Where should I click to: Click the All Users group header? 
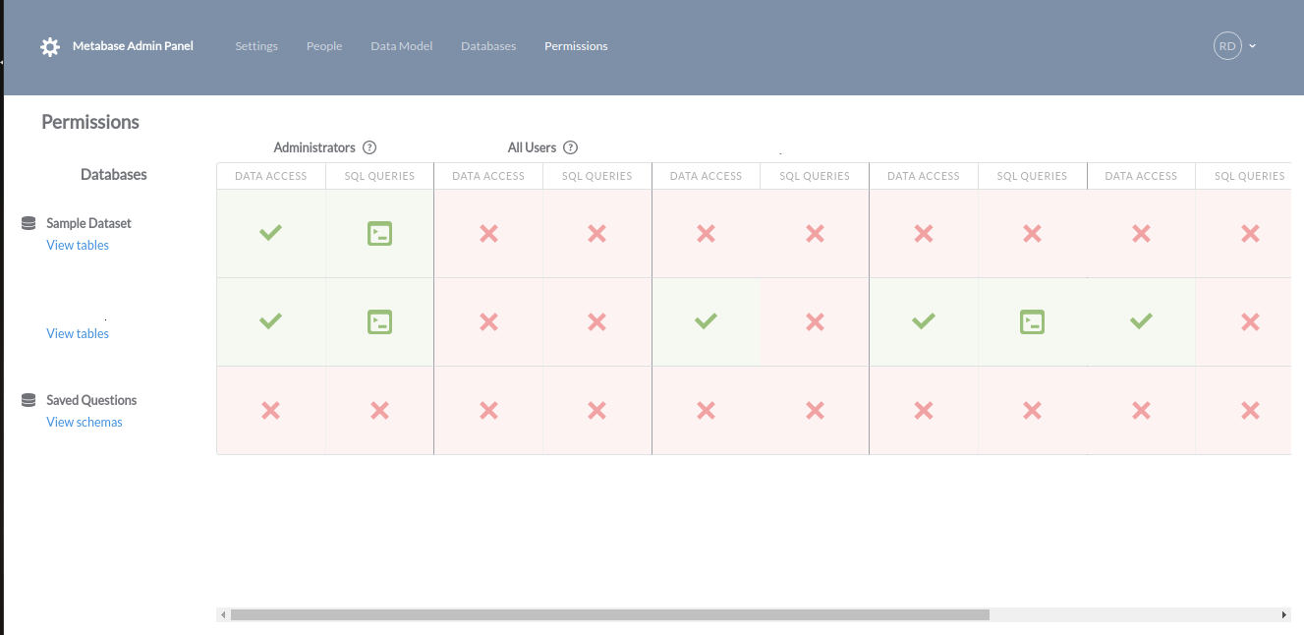click(x=532, y=147)
